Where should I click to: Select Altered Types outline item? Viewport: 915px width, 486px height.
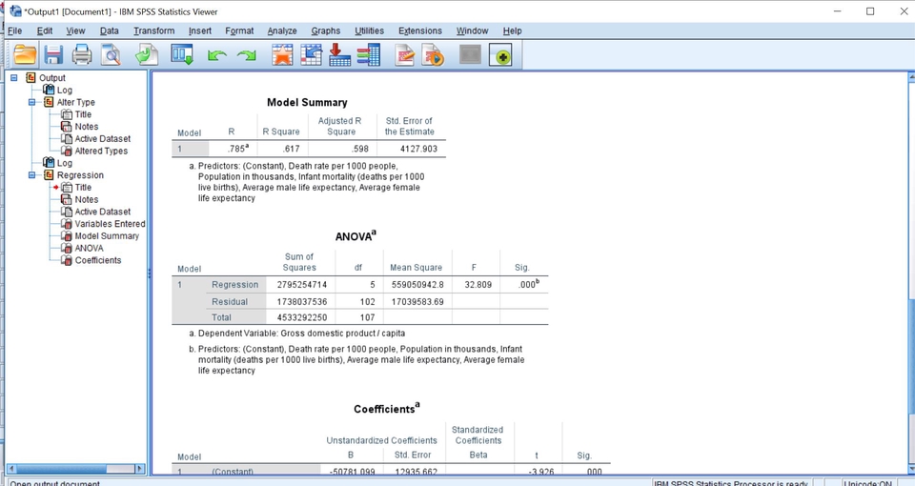click(x=101, y=152)
